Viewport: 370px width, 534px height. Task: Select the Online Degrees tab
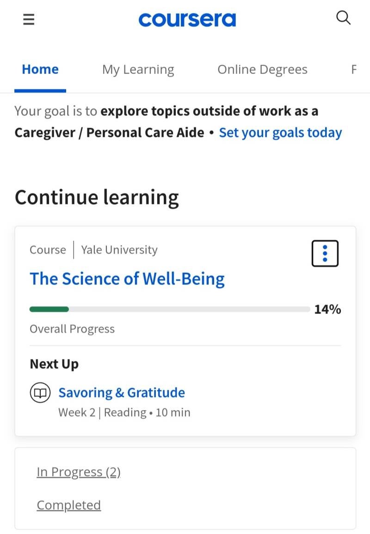[x=262, y=69]
